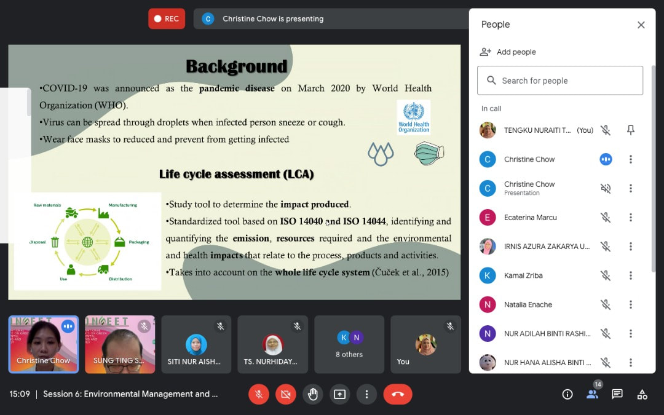Open the chat messages panel icon
The width and height of the screenshot is (664, 415).
tap(617, 394)
